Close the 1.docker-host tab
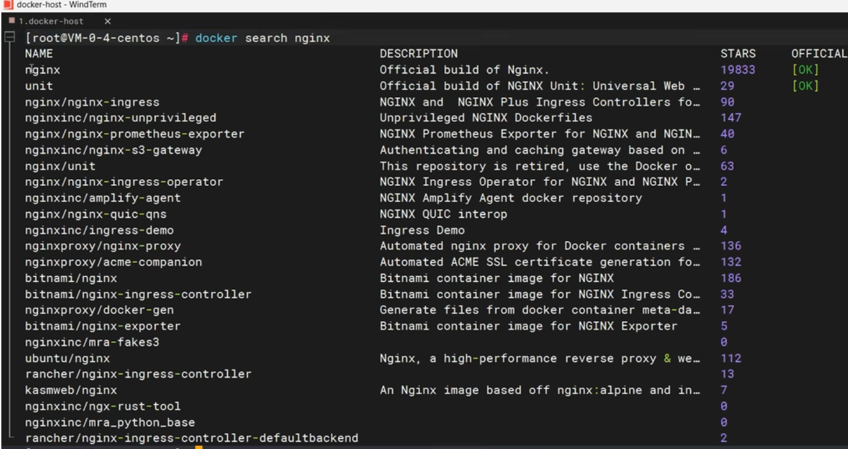The image size is (848, 449). (107, 21)
